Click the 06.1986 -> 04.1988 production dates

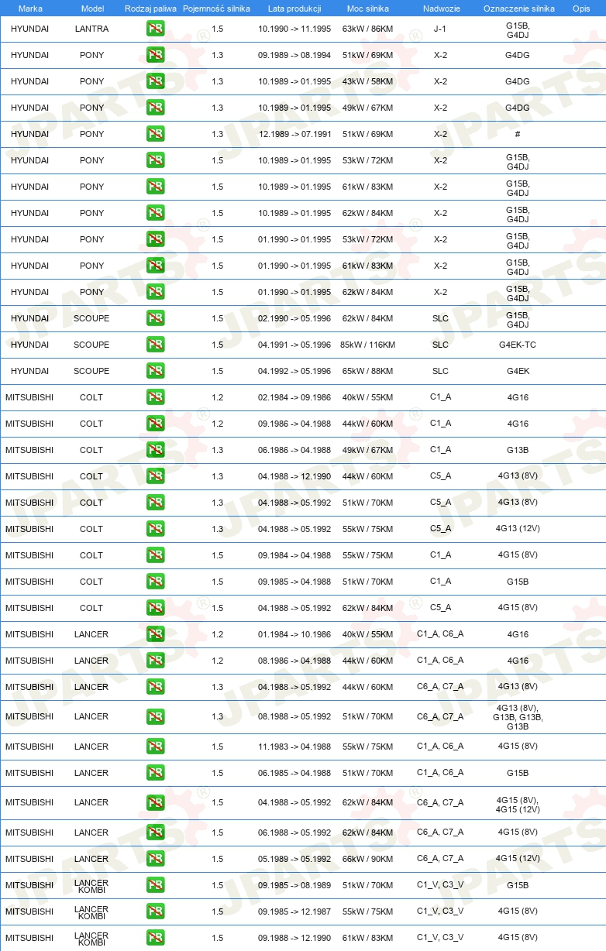pos(294,451)
